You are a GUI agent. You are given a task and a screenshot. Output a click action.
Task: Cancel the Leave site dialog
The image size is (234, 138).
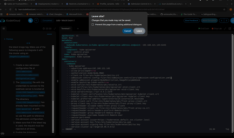coord(128,31)
